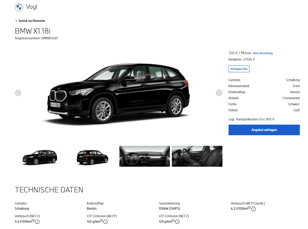Click the ohne Anzahlung link

pyautogui.click(x=263, y=53)
